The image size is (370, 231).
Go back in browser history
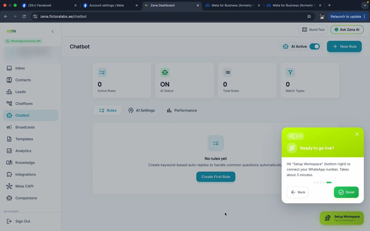click(6, 16)
